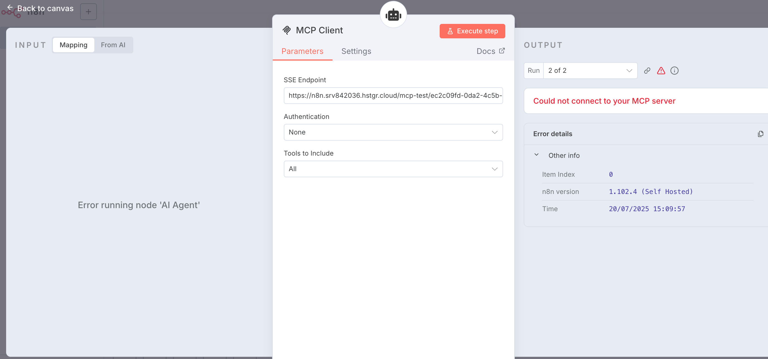Click the INPUT panel heading
The height and width of the screenshot is (359, 768).
31,45
